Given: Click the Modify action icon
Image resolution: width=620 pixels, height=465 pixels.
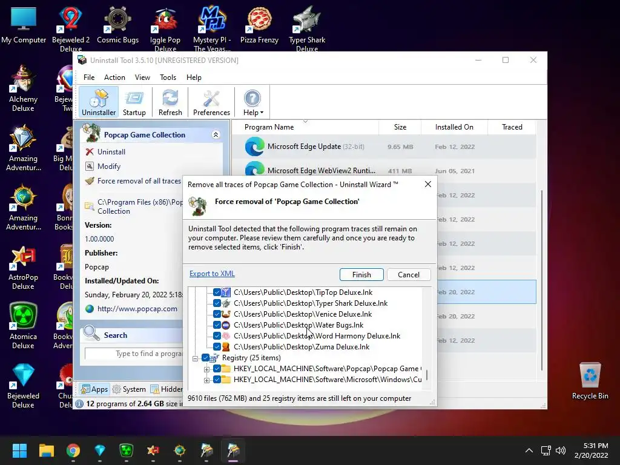Looking at the screenshot, I should pos(90,166).
